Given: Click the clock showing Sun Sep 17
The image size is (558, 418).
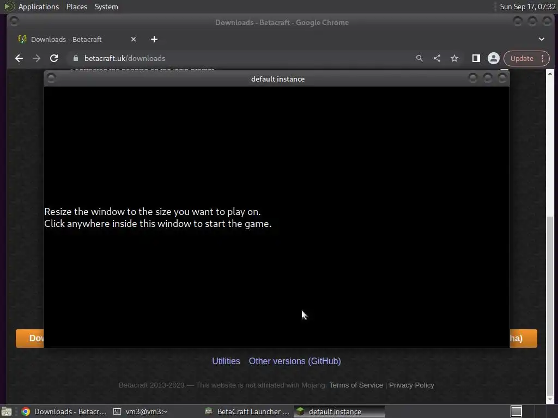Looking at the screenshot, I should [x=527, y=7].
